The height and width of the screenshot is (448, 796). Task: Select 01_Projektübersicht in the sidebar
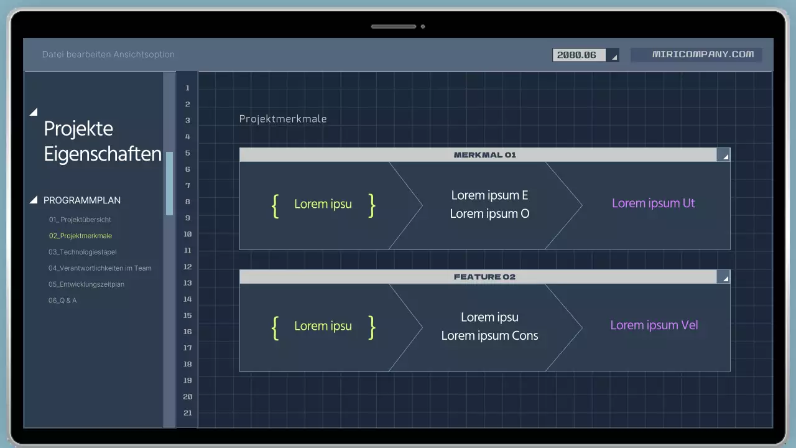(80, 220)
